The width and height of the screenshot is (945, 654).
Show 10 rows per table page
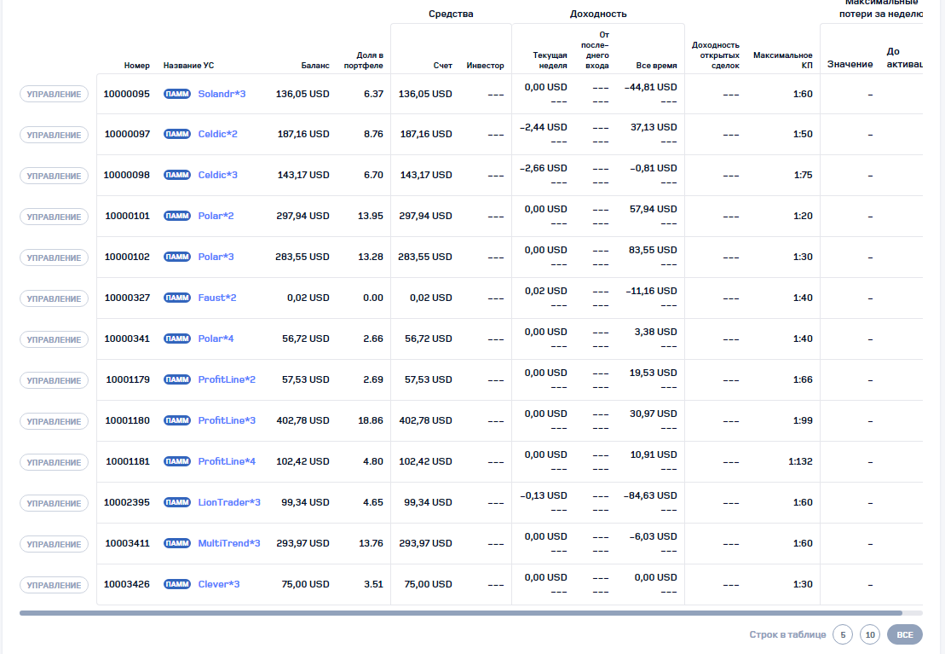tap(869, 635)
